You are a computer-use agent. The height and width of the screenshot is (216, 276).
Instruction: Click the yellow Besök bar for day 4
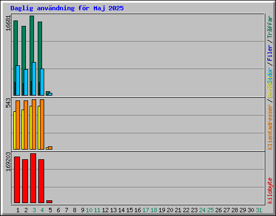(39, 127)
